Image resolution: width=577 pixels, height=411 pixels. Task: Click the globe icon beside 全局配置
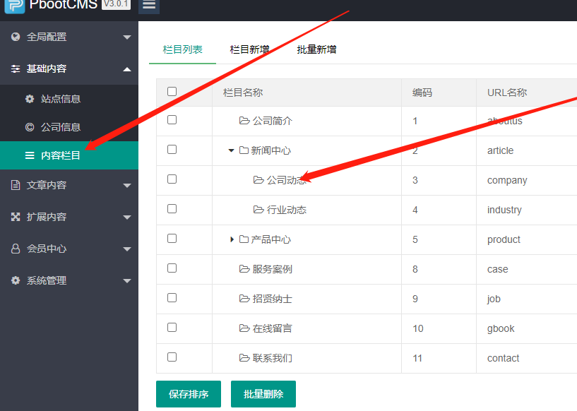tap(16, 37)
